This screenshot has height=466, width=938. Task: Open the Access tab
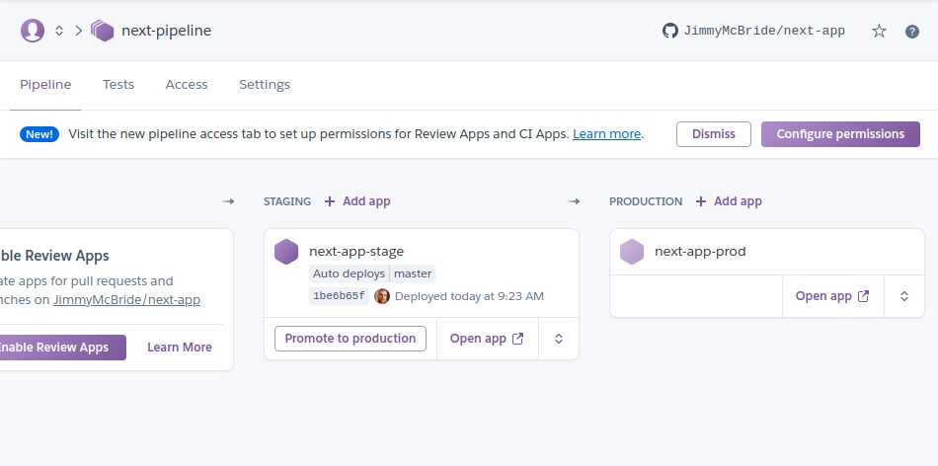187,85
